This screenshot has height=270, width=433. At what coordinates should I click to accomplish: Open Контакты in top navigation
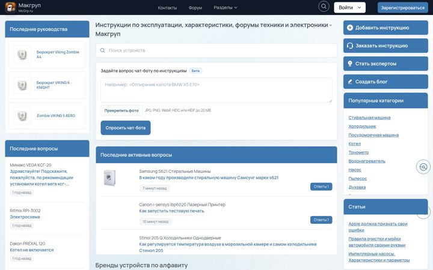click(x=167, y=8)
